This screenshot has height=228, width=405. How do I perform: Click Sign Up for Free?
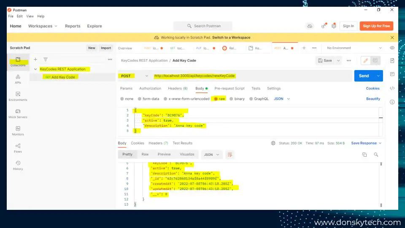pos(376,26)
